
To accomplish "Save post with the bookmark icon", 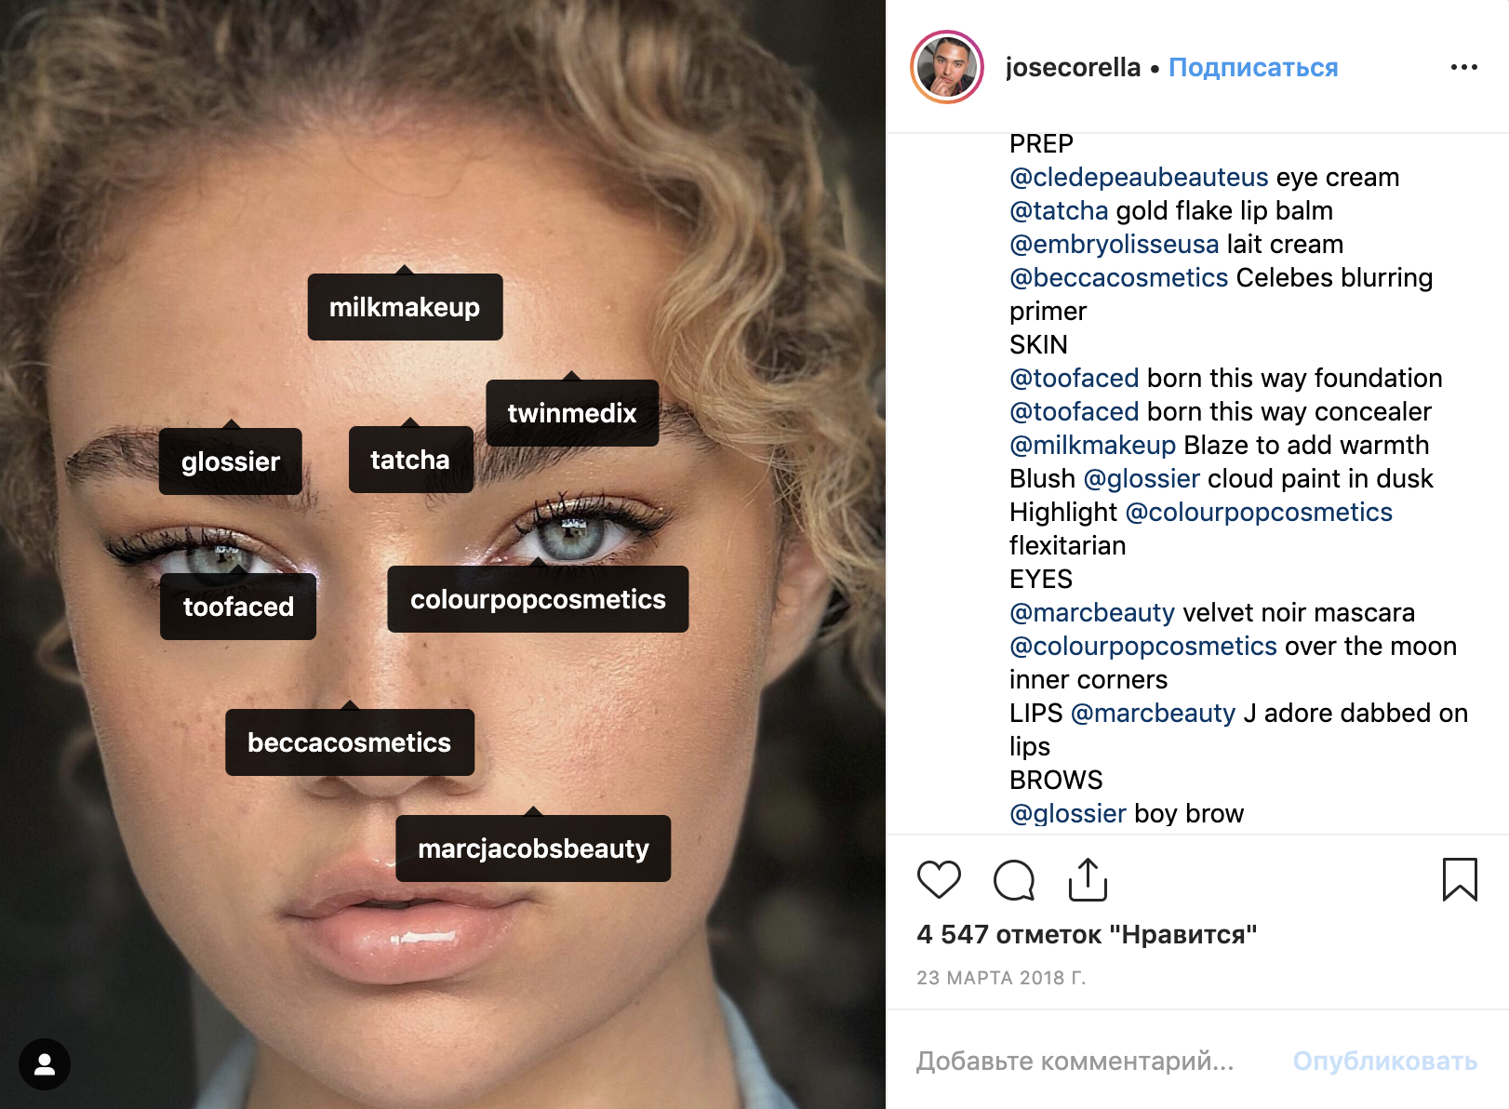I will [x=1460, y=879].
